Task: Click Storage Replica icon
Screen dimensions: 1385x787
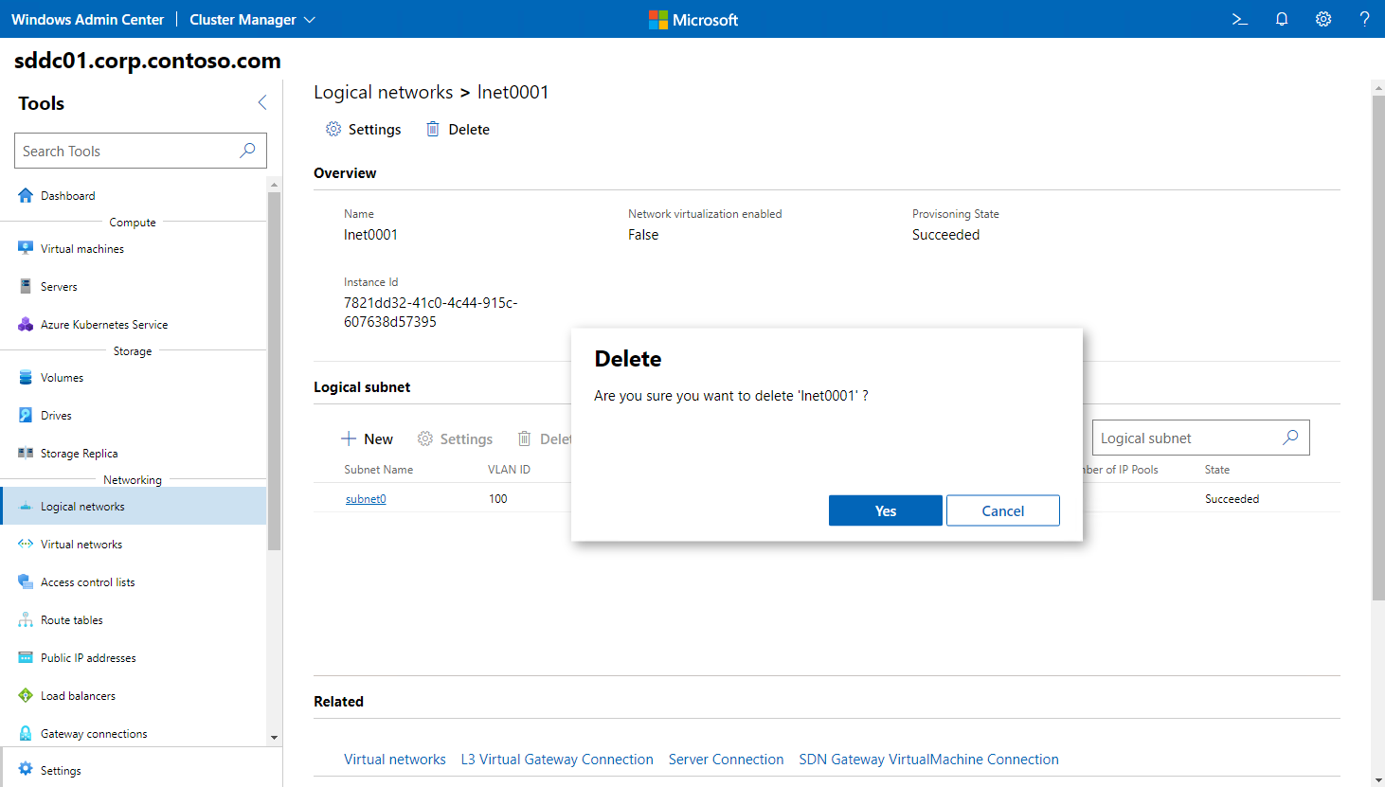Action: (x=26, y=453)
